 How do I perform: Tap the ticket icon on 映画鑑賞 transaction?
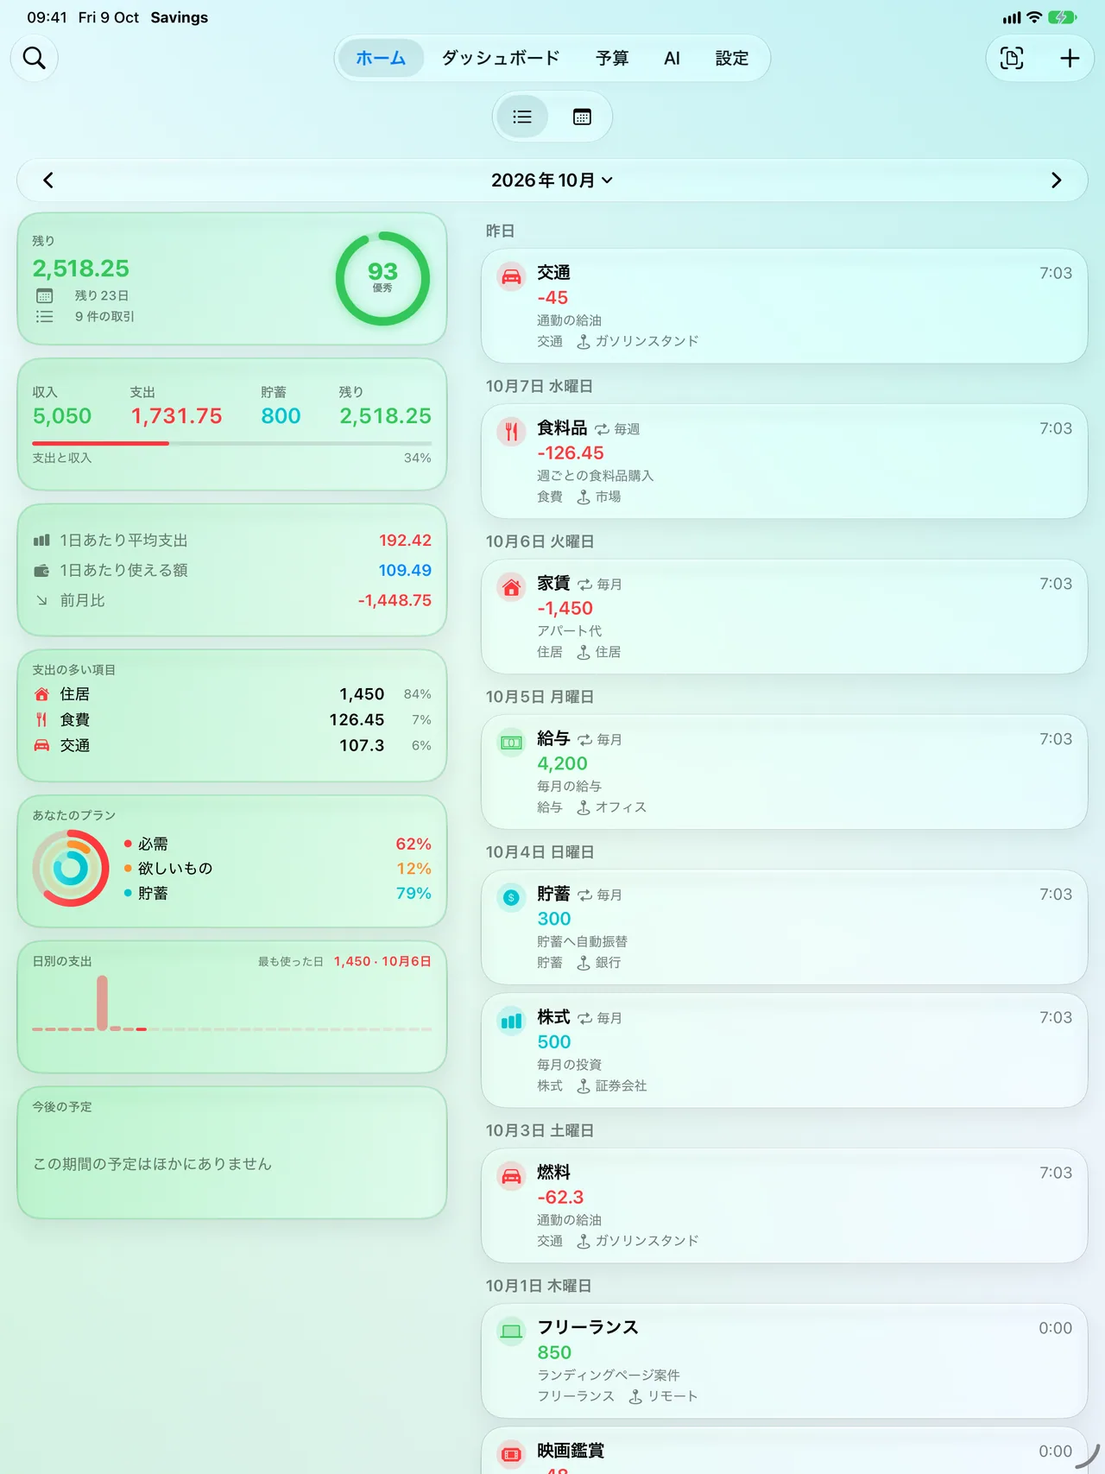coord(511,1455)
